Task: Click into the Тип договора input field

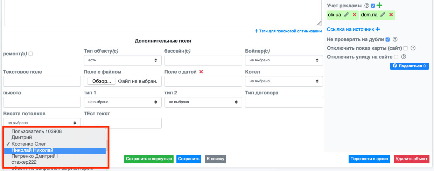Action: click(x=284, y=102)
